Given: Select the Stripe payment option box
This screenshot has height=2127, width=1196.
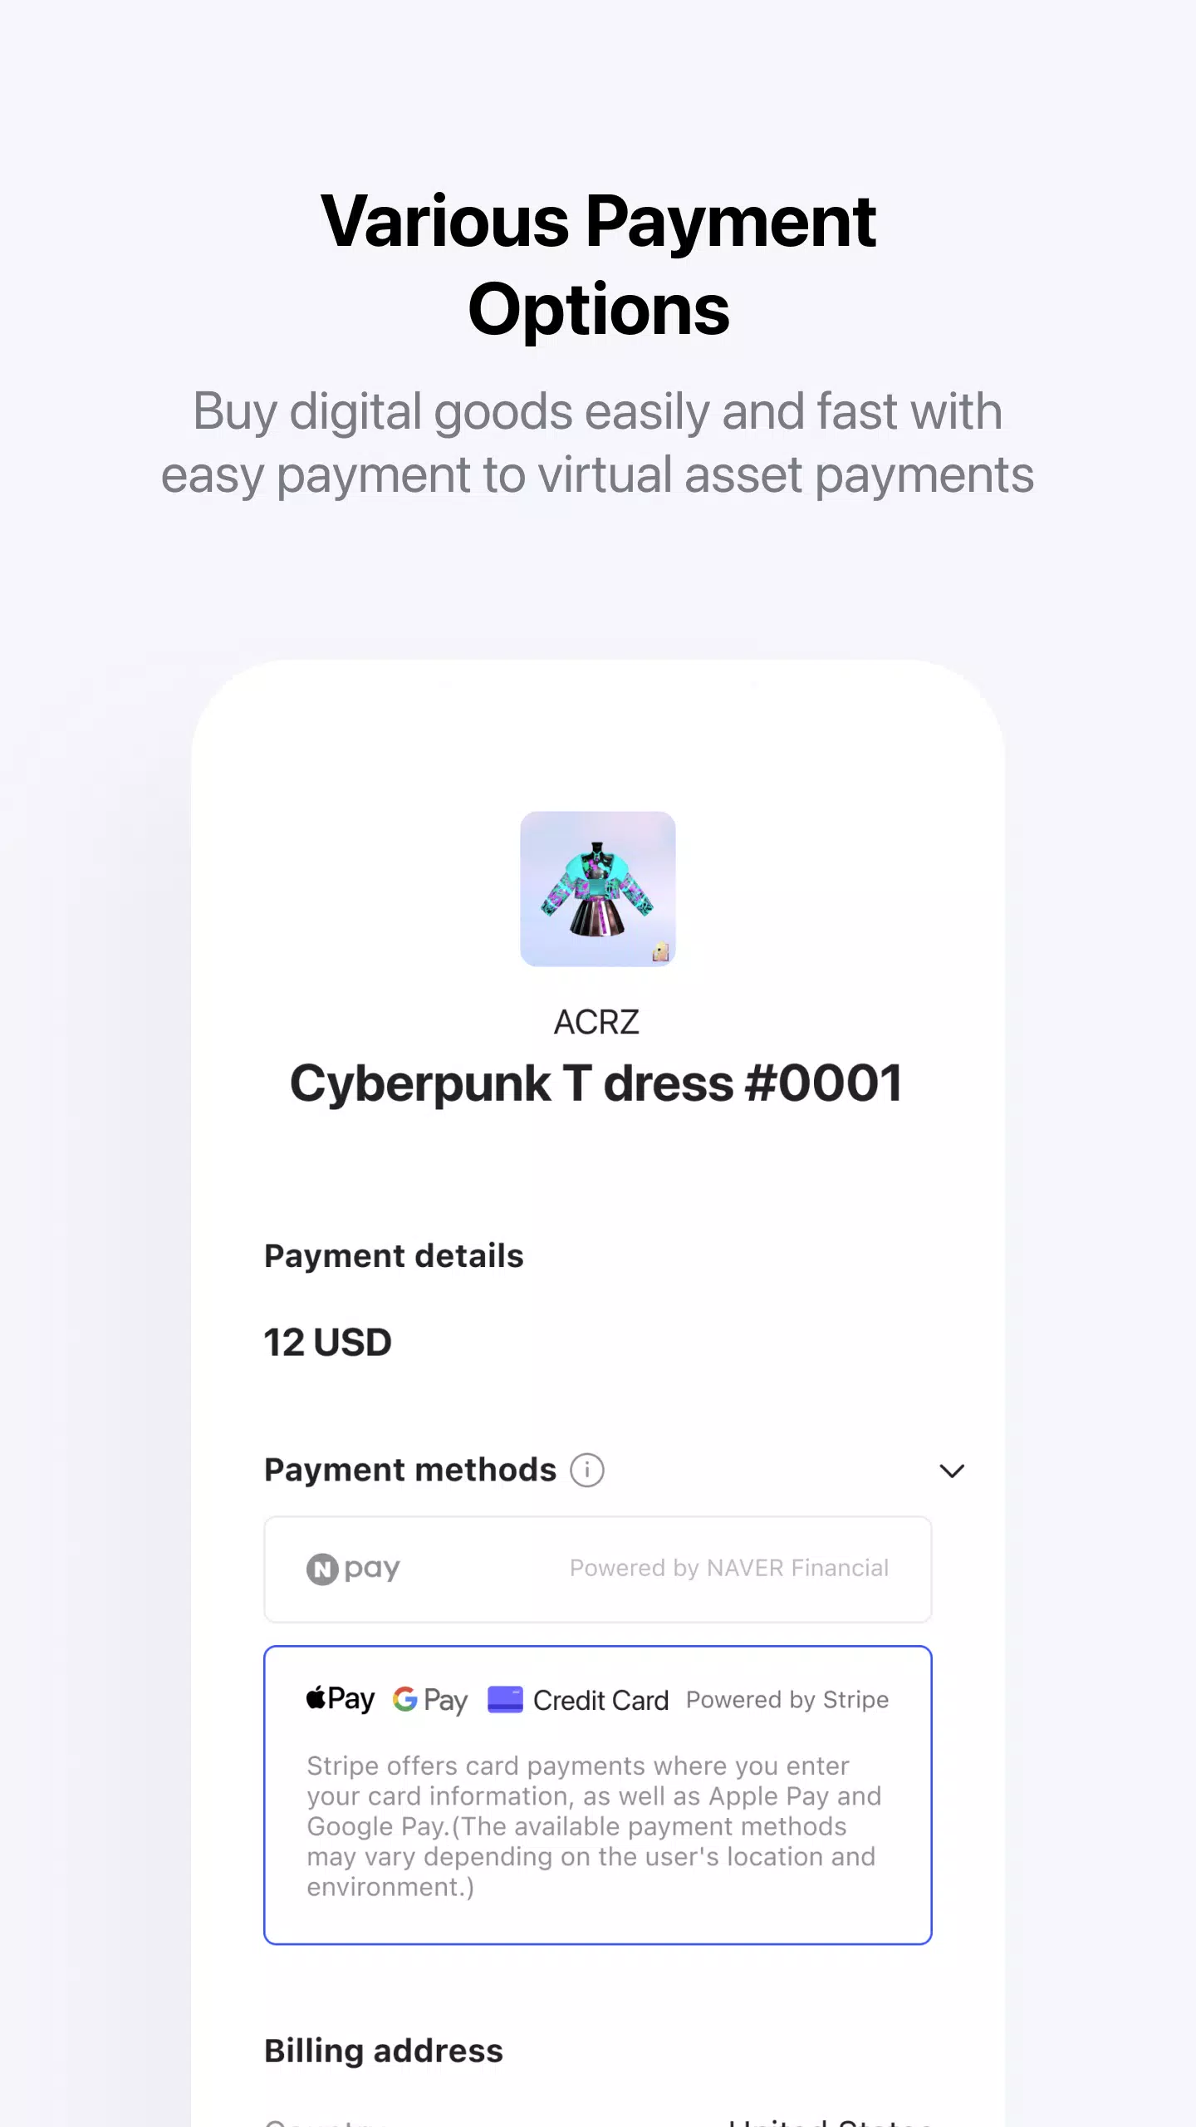Looking at the screenshot, I should click(598, 1795).
